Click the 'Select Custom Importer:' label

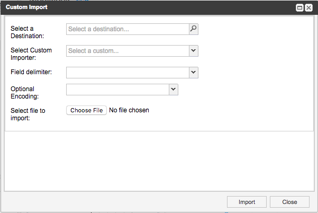click(x=31, y=54)
